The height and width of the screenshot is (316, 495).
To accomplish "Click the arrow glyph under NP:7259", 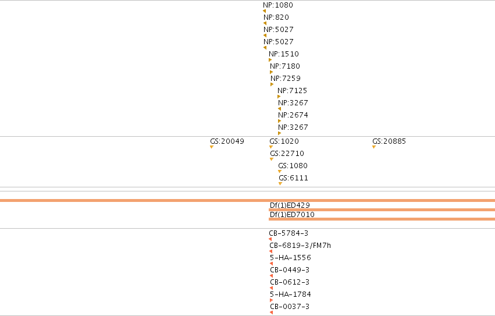I will [x=272, y=84].
